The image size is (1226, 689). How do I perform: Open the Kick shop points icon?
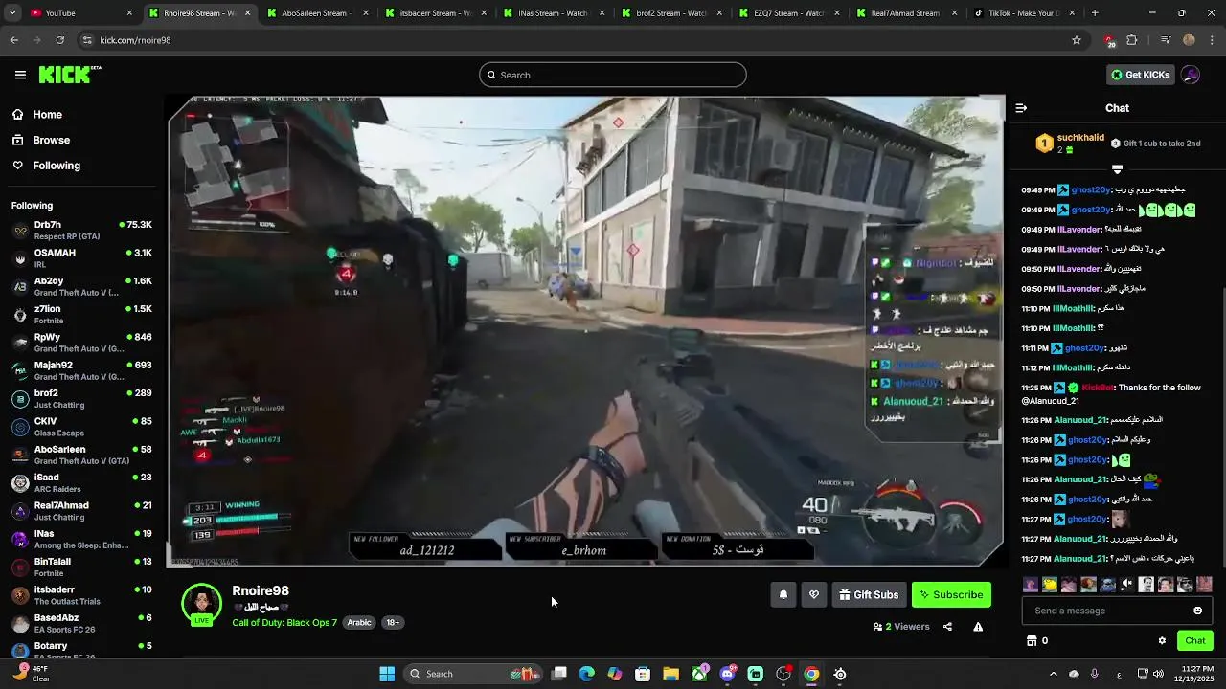pyautogui.click(x=1032, y=641)
